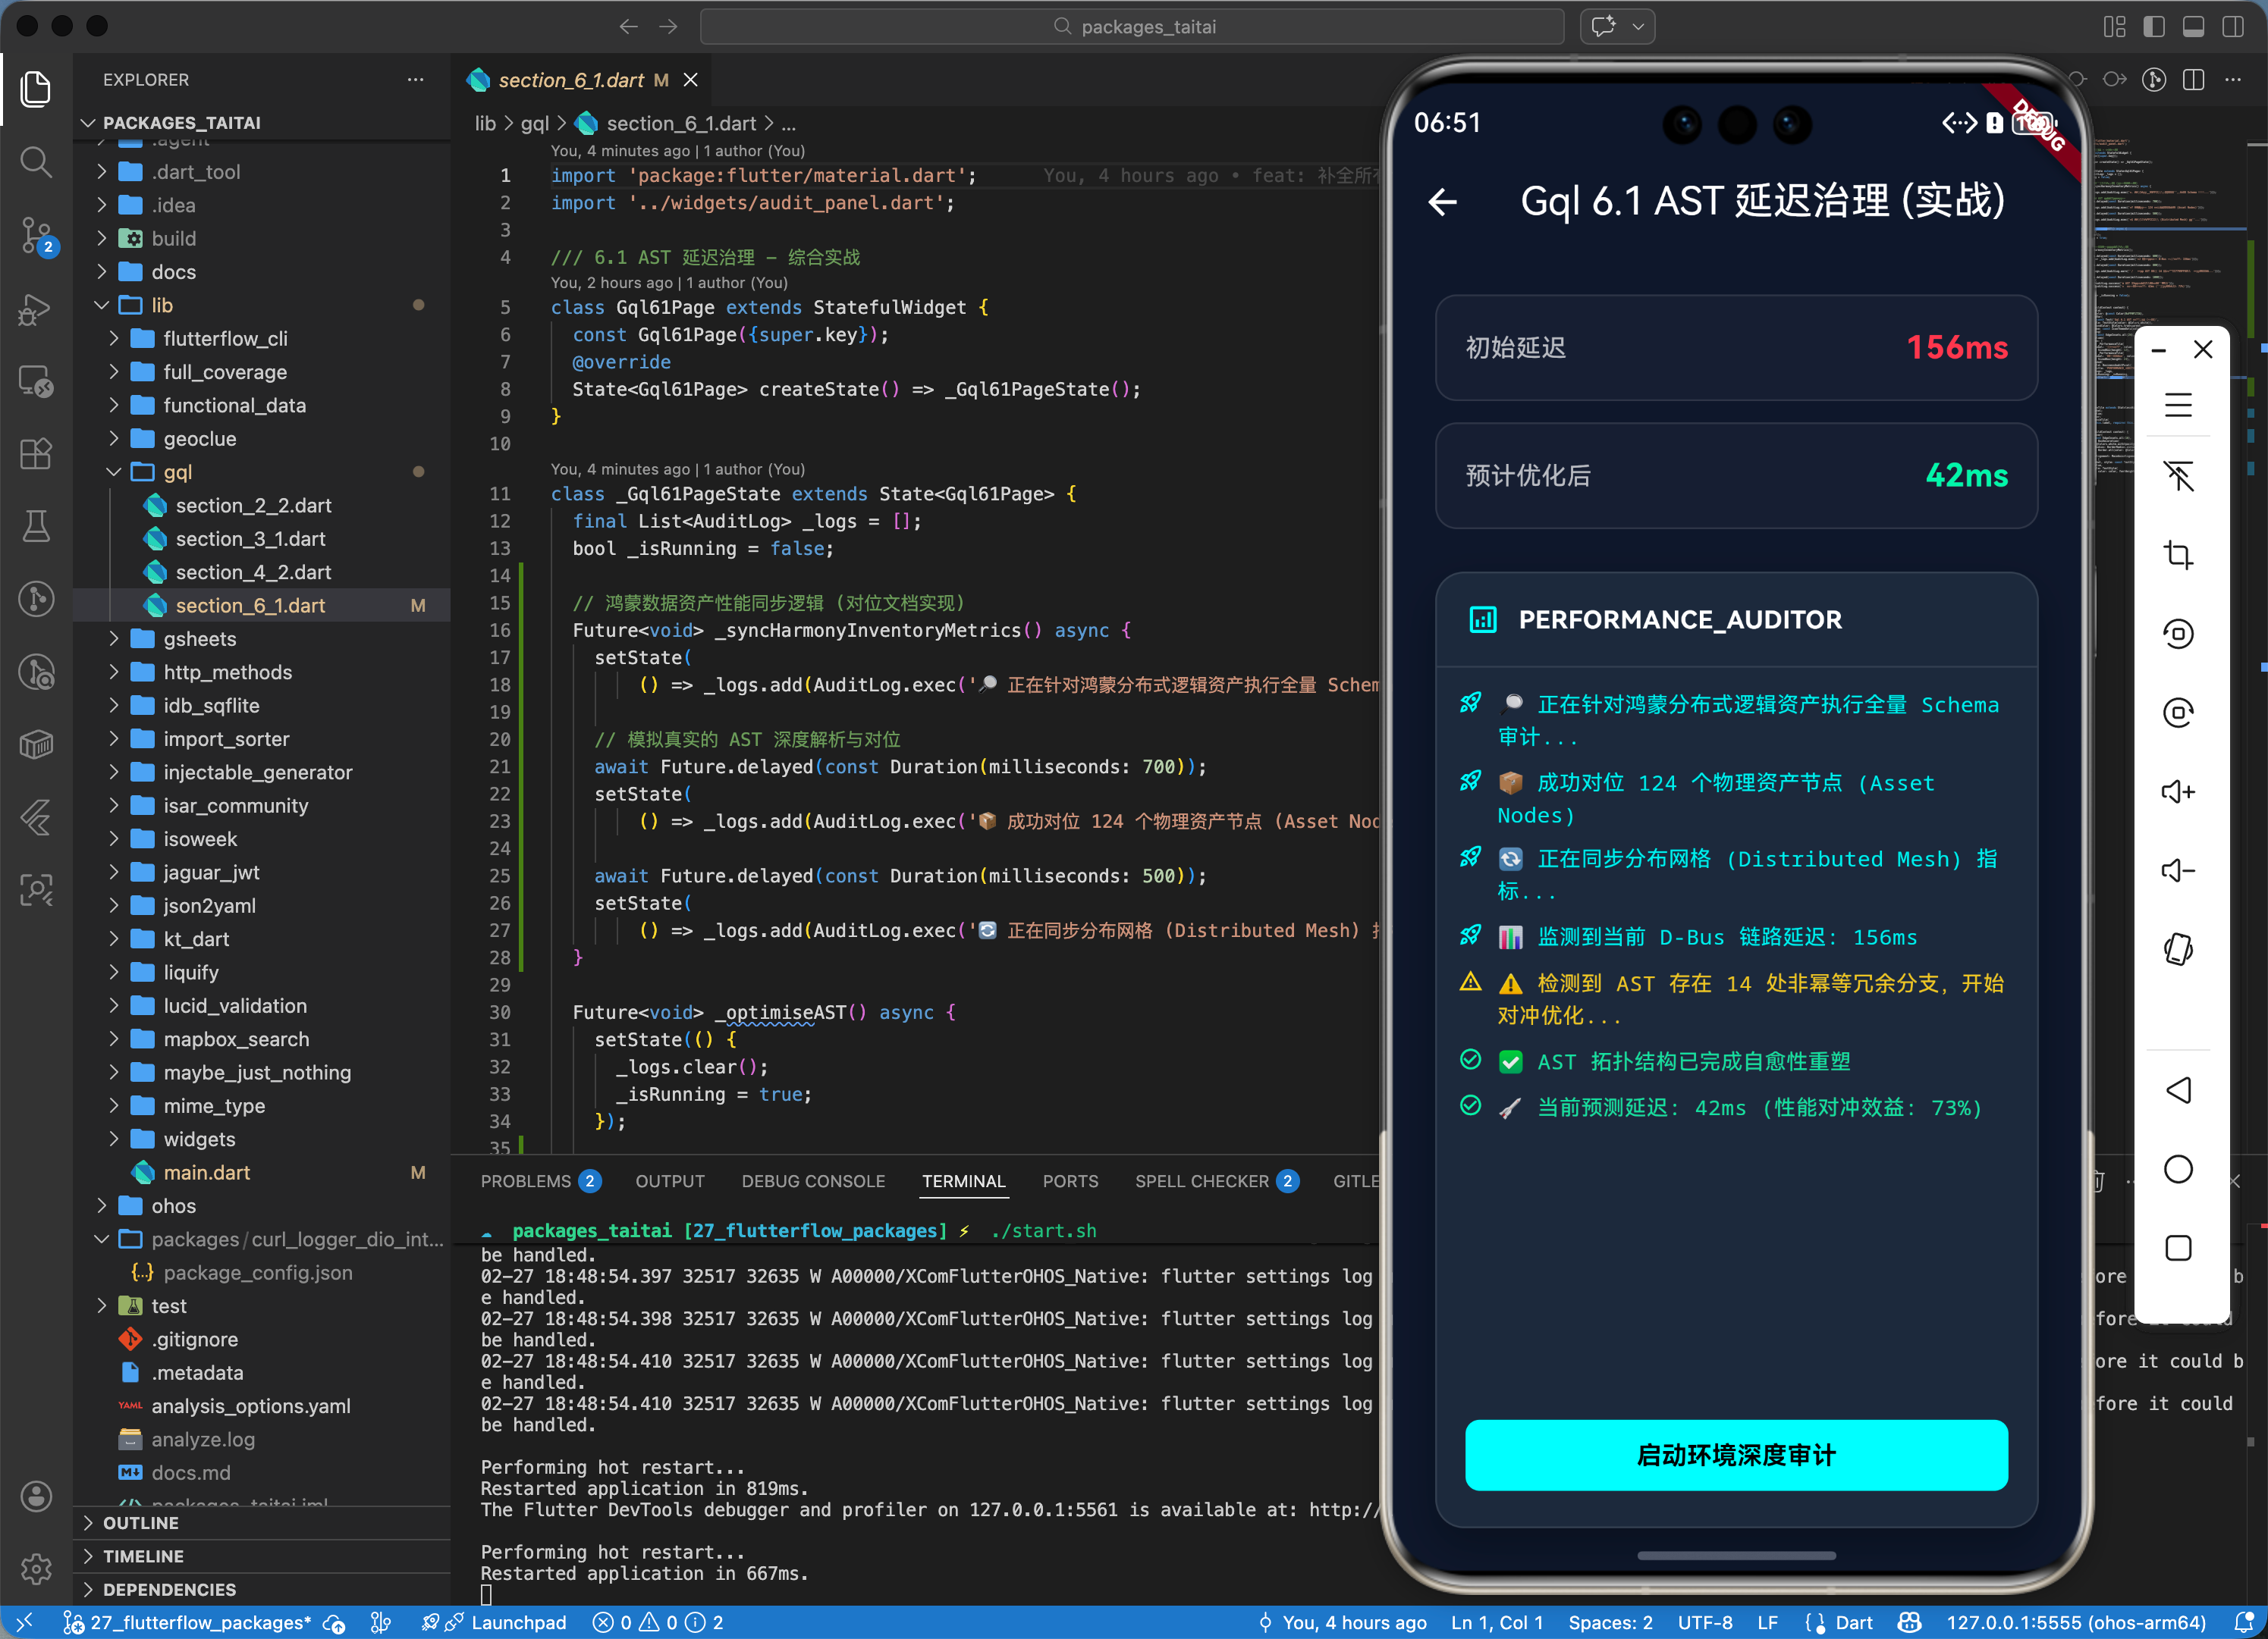Toggle the secondary sidebar layout button
2268x1639 pixels.
click(x=2233, y=27)
